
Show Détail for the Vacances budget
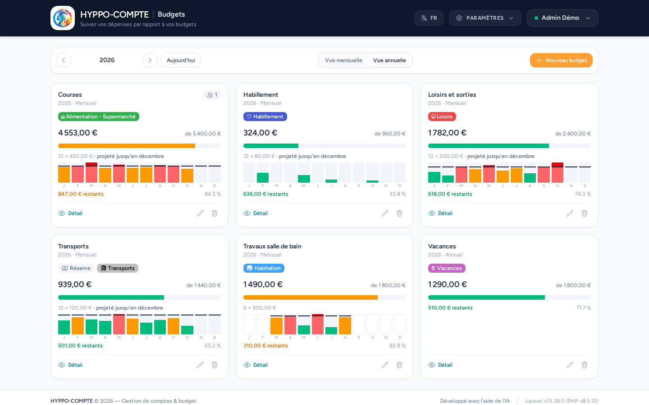(x=440, y=365)
